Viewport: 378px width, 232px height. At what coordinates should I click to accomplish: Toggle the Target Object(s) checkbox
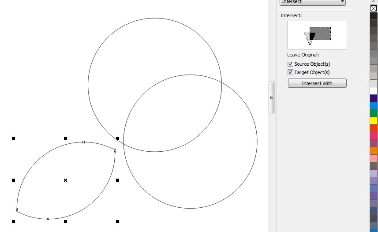pos(290,72)
